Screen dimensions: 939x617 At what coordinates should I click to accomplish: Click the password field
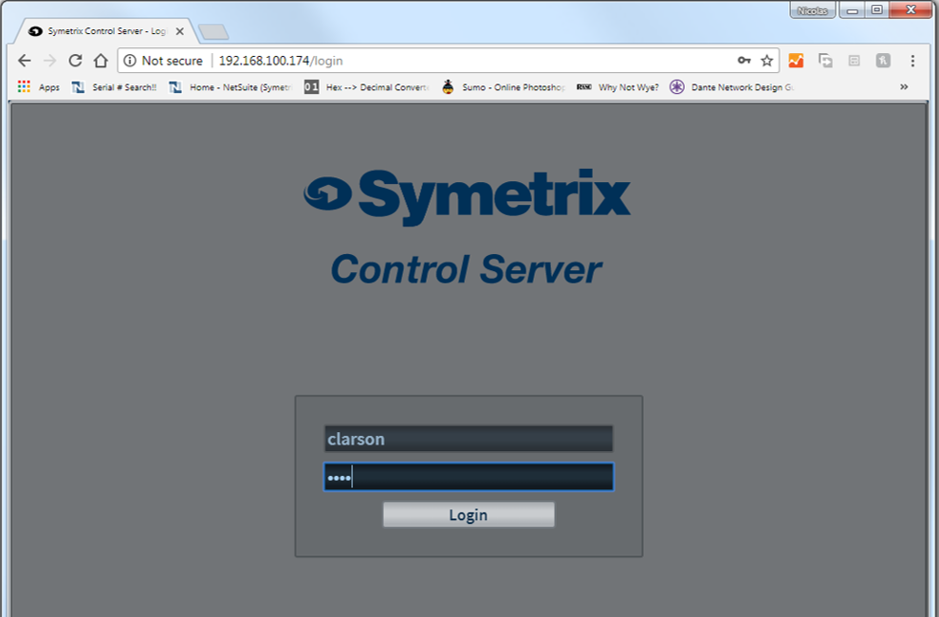[469, 477]
